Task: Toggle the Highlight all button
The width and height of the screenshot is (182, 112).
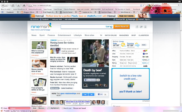Action: coord(53,108)
